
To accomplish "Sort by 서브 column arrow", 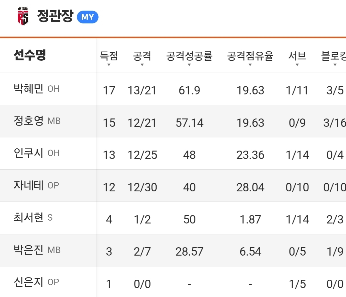I will (x=297, y=65).
